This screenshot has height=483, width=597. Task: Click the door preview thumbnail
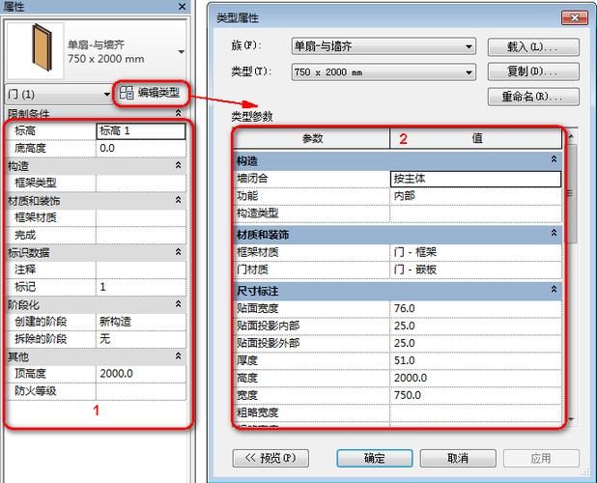click(36, 50)
